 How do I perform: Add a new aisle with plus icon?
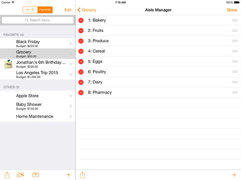(x=234, y=175)
